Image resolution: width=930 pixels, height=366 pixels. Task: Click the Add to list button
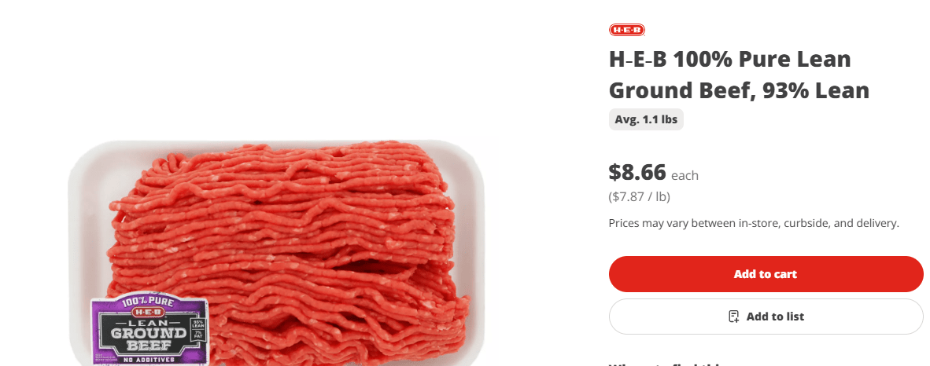pyautogui.click(x=766, y=317)
